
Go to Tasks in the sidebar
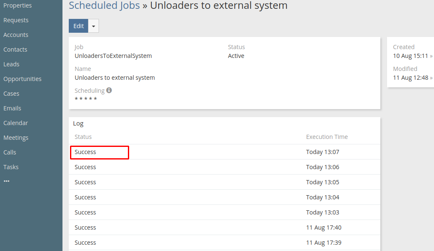coord(11,167)
